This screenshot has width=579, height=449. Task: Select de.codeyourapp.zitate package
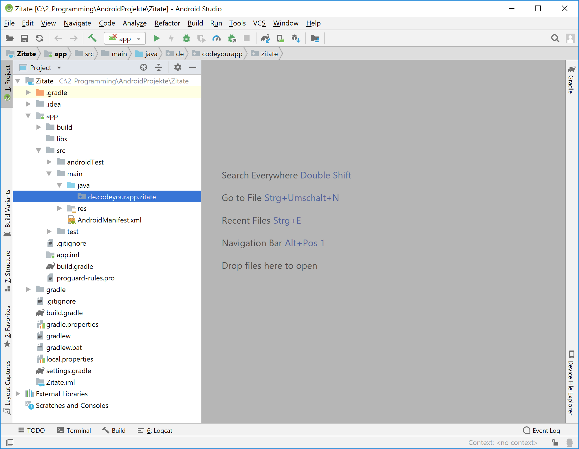tap(107, 197)
